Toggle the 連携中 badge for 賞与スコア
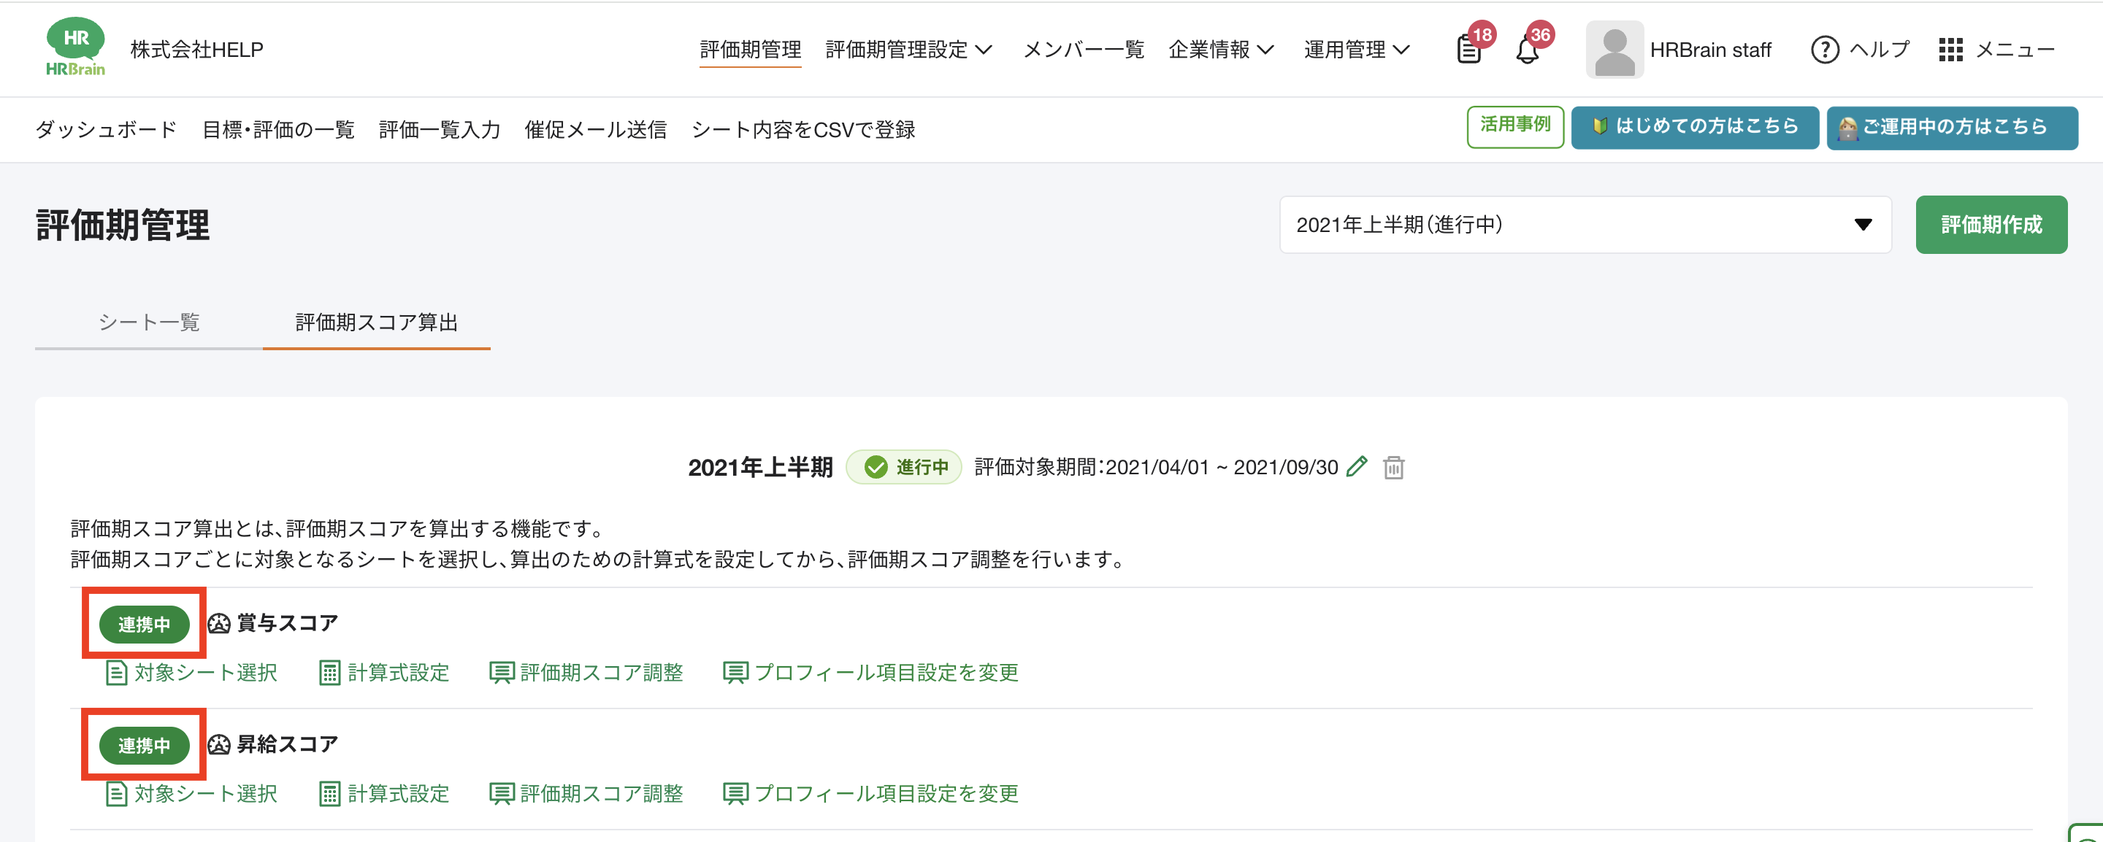 click(x=144, y=624)
